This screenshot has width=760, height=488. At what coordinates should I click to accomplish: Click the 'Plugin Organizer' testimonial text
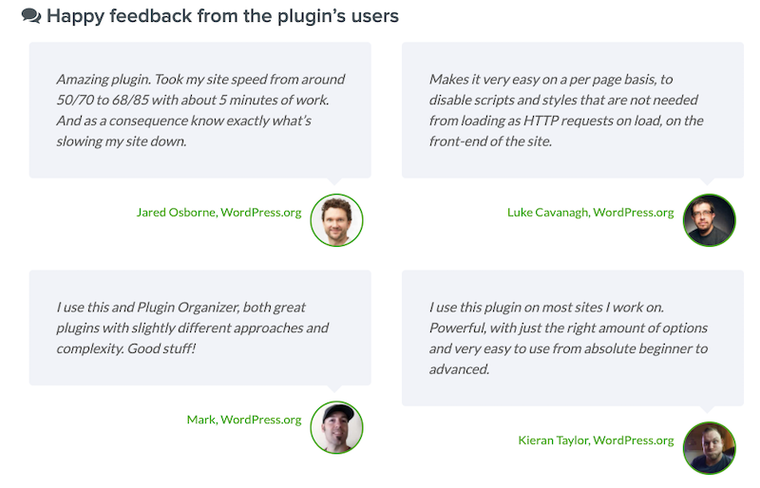(192, 328)
